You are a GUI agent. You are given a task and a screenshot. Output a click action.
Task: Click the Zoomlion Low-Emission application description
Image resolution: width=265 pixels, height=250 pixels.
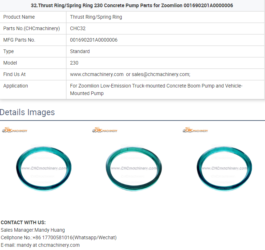coord(156,89)
